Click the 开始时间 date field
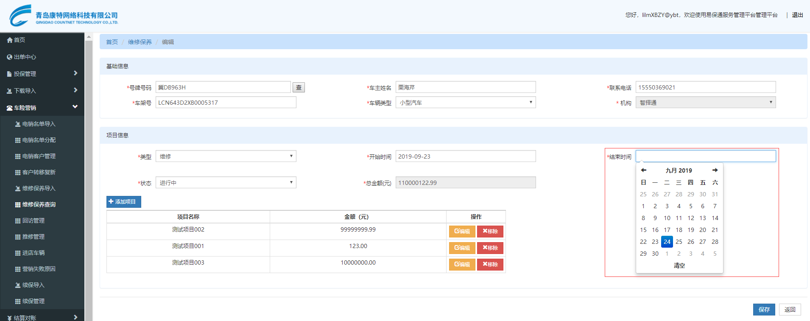The image size is (810, 321). (466, 156)
